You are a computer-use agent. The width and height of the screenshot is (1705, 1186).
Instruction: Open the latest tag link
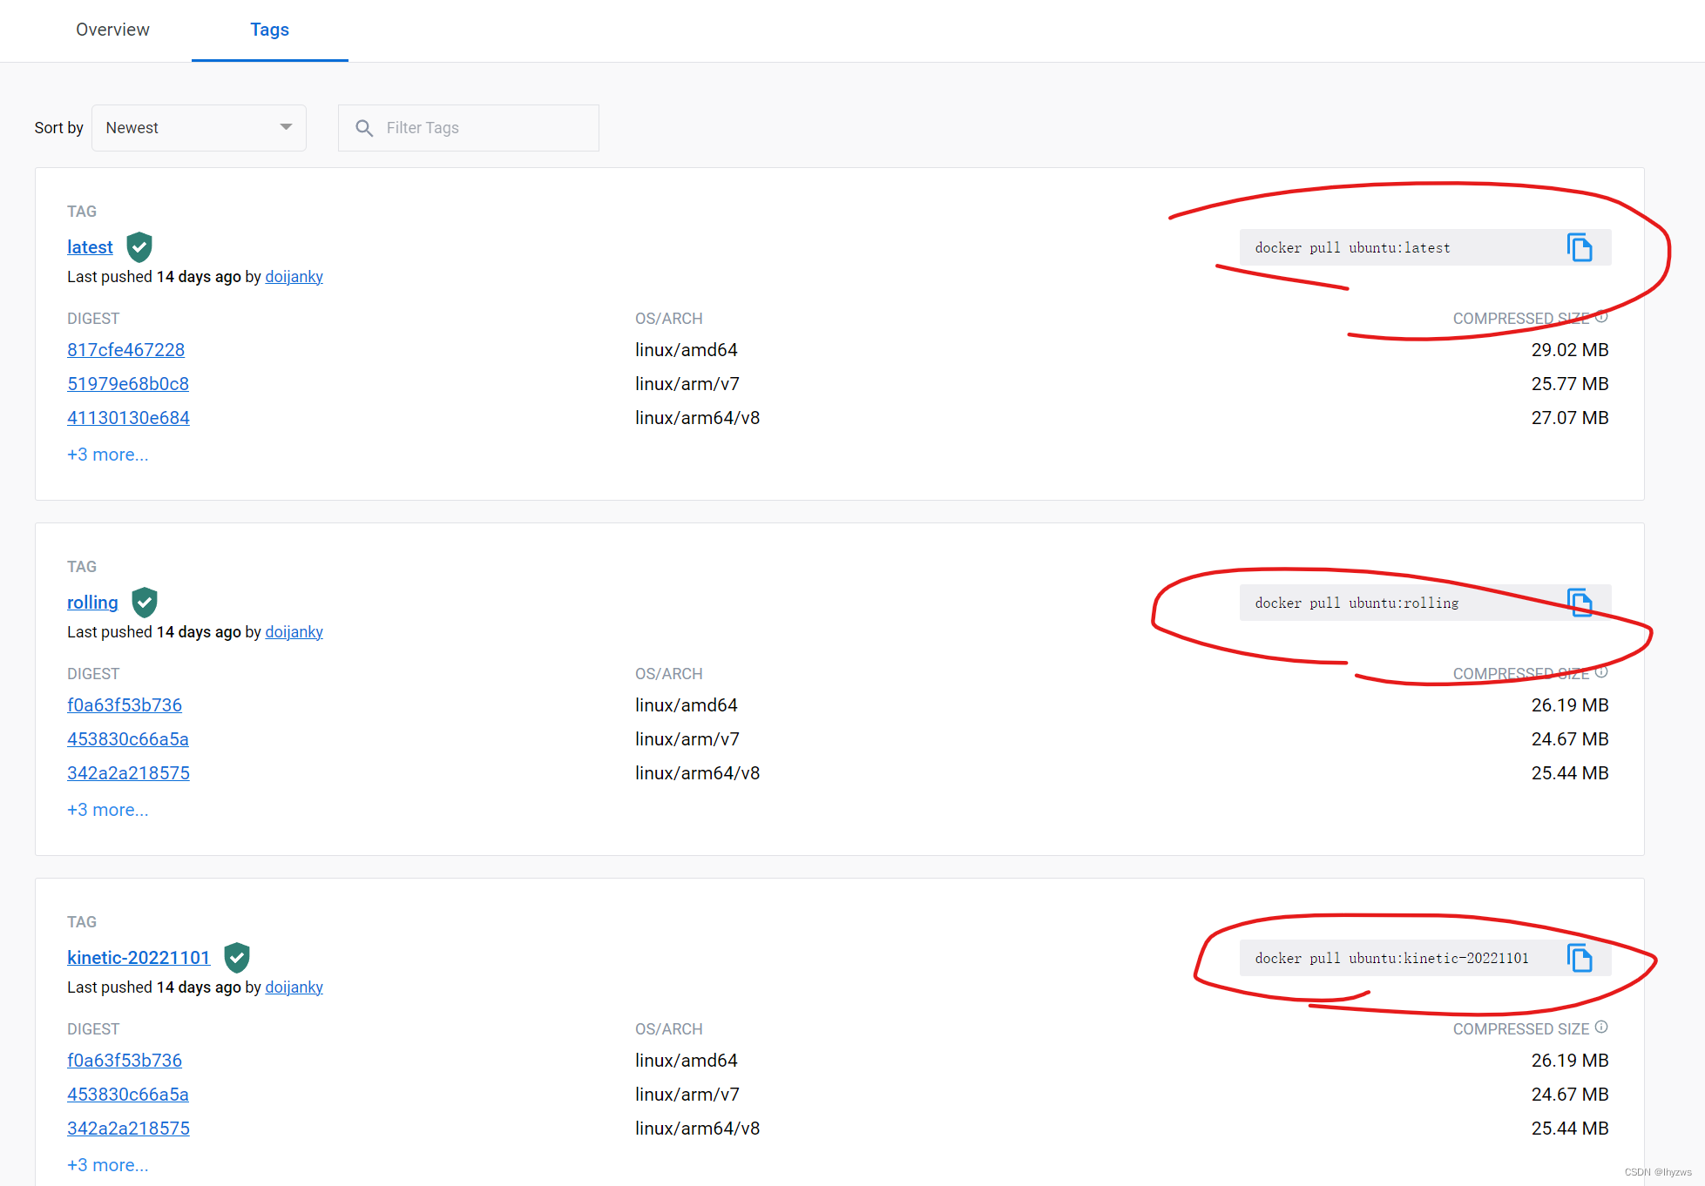point(90,247)
